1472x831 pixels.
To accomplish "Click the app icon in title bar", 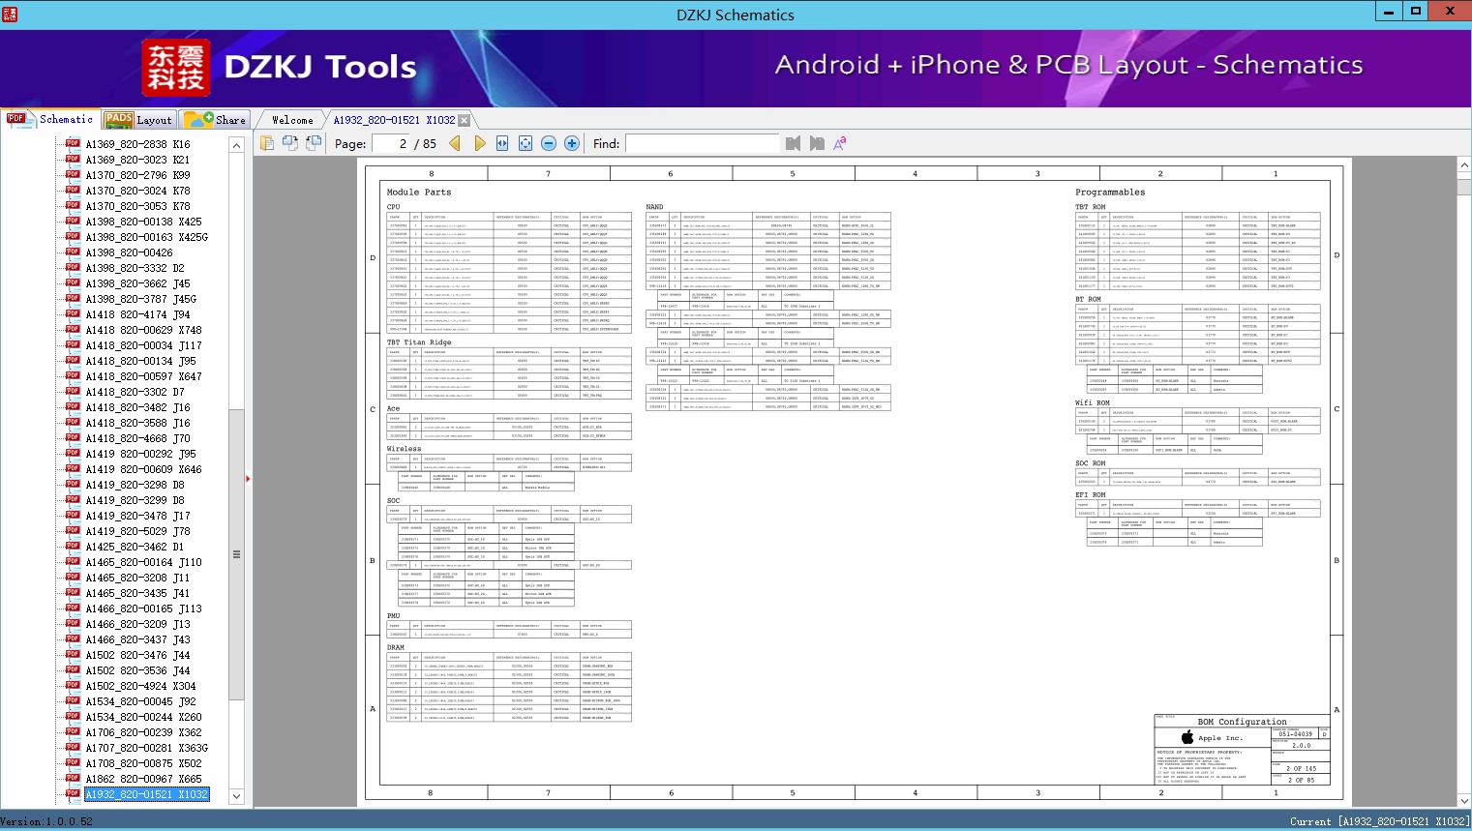I will click(x=10, y=14).
